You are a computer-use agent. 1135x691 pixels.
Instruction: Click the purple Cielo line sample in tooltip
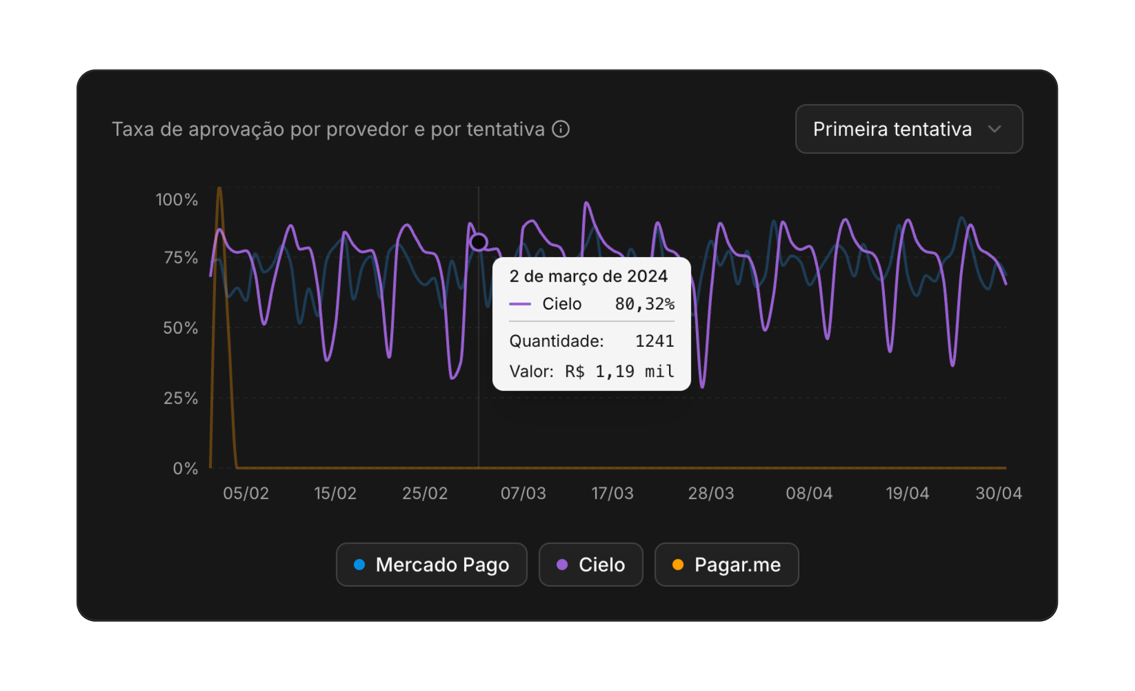pos(520,304)
